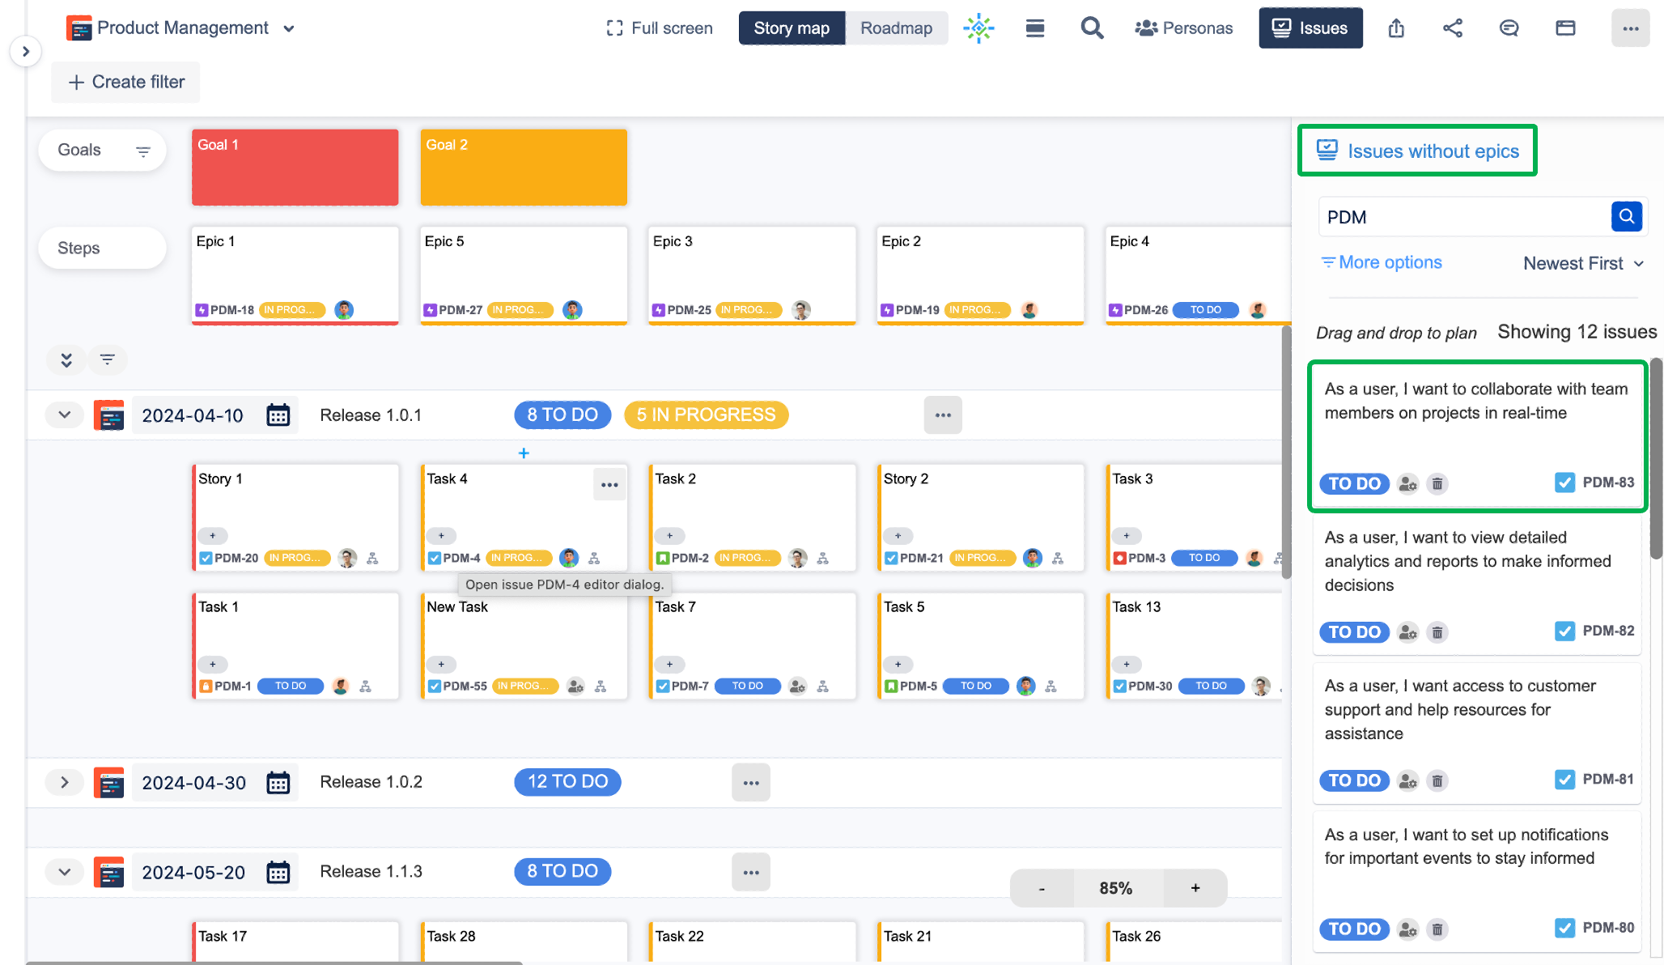Delete issue PDM-83 with trash icon

(1437, 484)
